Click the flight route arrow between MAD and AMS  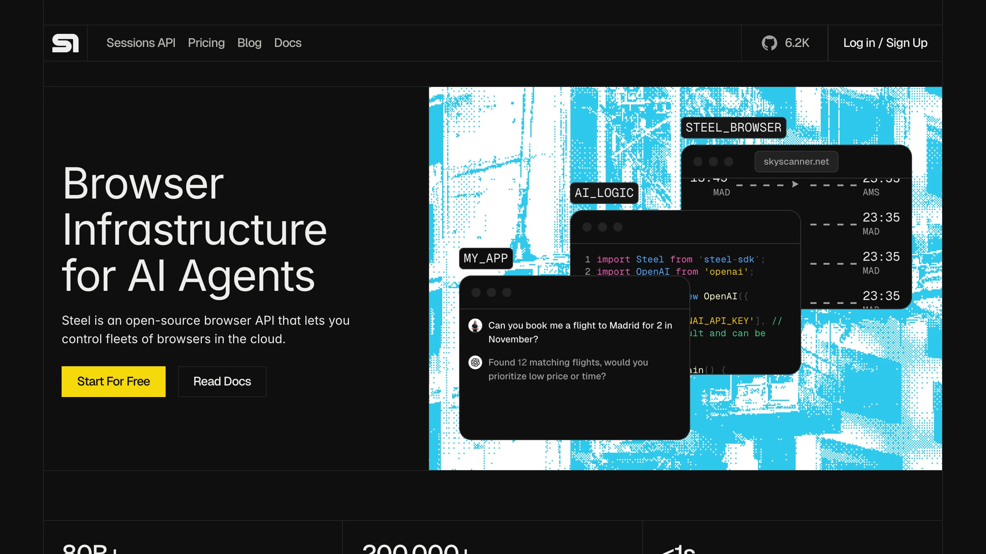click(x=794, y=184)
